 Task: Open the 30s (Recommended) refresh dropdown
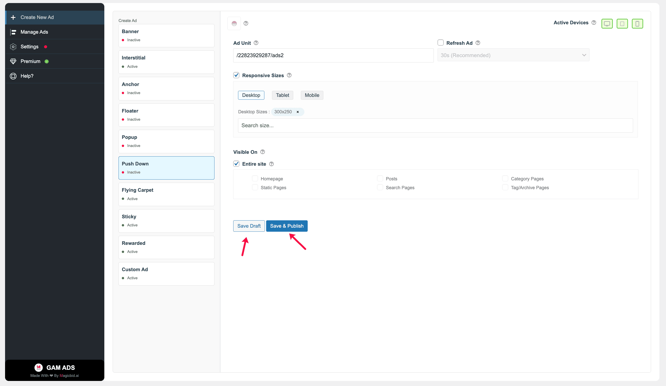pos(513,55)
